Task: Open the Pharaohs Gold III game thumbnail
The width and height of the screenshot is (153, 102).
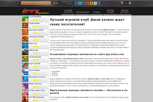Action: pos(25,32)
